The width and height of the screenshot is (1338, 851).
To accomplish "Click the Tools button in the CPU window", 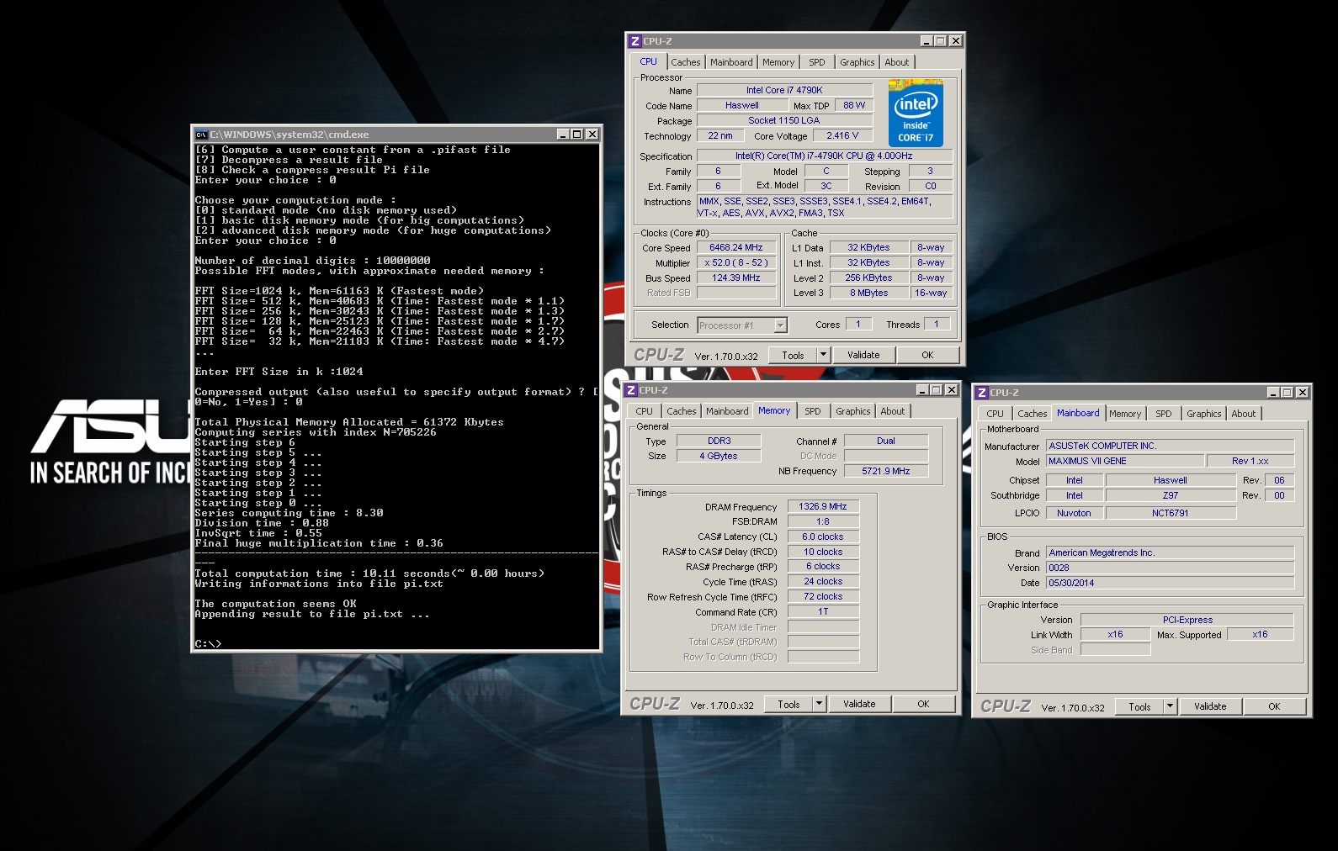I will [x=793, y=355].
